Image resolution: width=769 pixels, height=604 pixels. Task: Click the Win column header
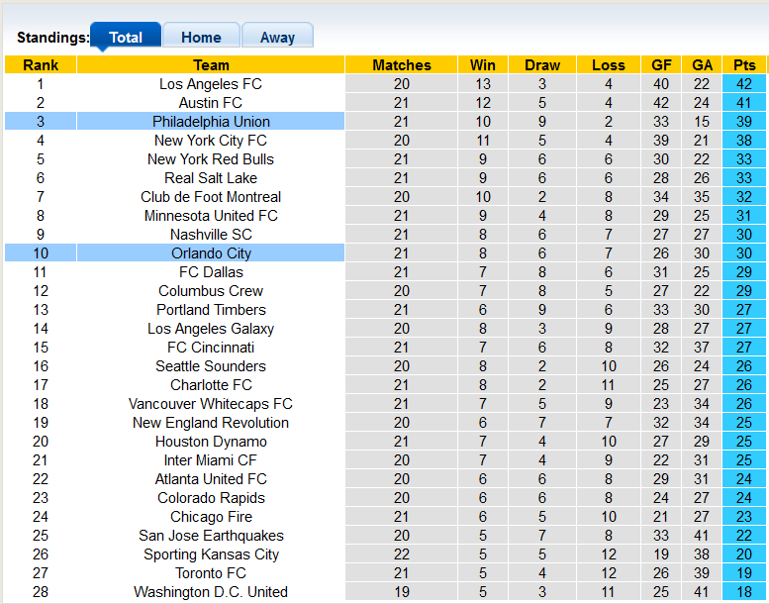[x=483, y=65]
